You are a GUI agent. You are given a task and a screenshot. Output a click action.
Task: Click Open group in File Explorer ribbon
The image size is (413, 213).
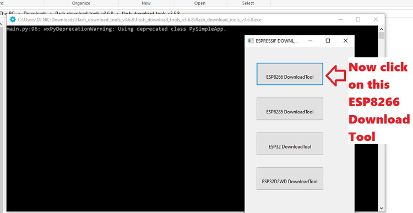200,3
